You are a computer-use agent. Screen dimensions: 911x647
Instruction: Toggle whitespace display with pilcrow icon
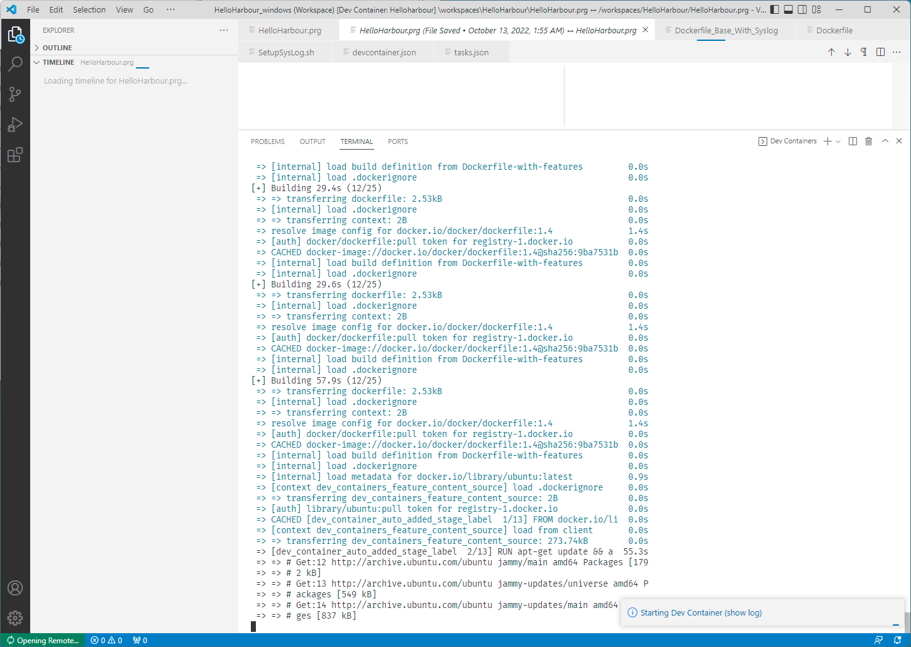864,52
